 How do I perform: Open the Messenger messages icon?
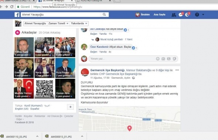point(181,15)
